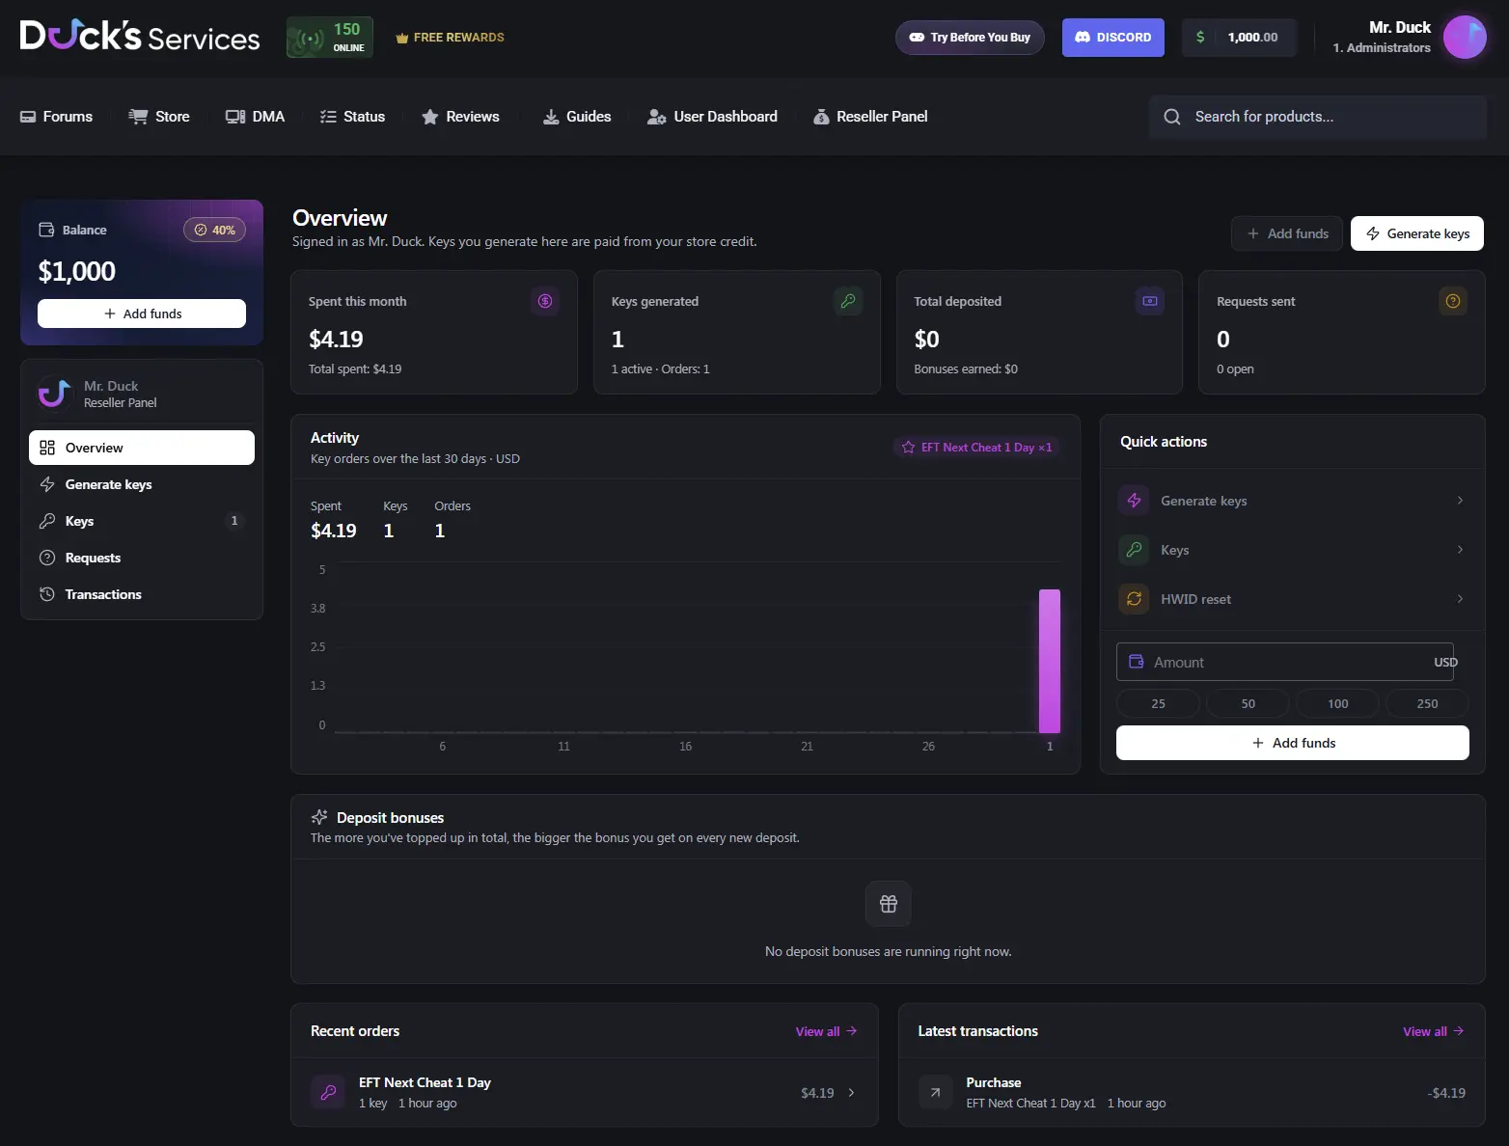The image size is (1509, 1146).
Task: Expand HWID reset quick action chevron
Action: coord(1460,599)
